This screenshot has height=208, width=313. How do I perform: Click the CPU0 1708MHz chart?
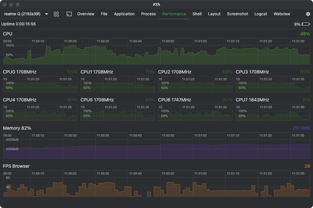tap(40, 84)
